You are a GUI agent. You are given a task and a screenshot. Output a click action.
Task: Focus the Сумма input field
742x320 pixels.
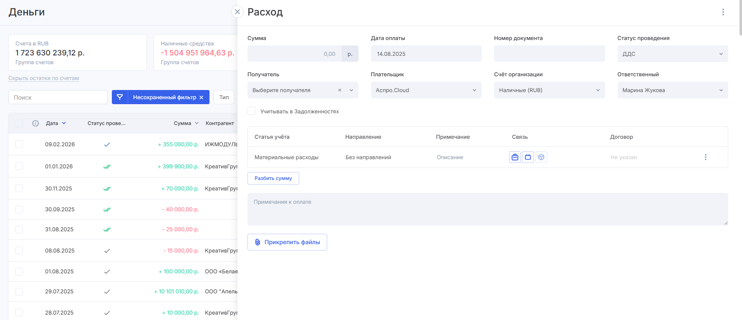295,54
